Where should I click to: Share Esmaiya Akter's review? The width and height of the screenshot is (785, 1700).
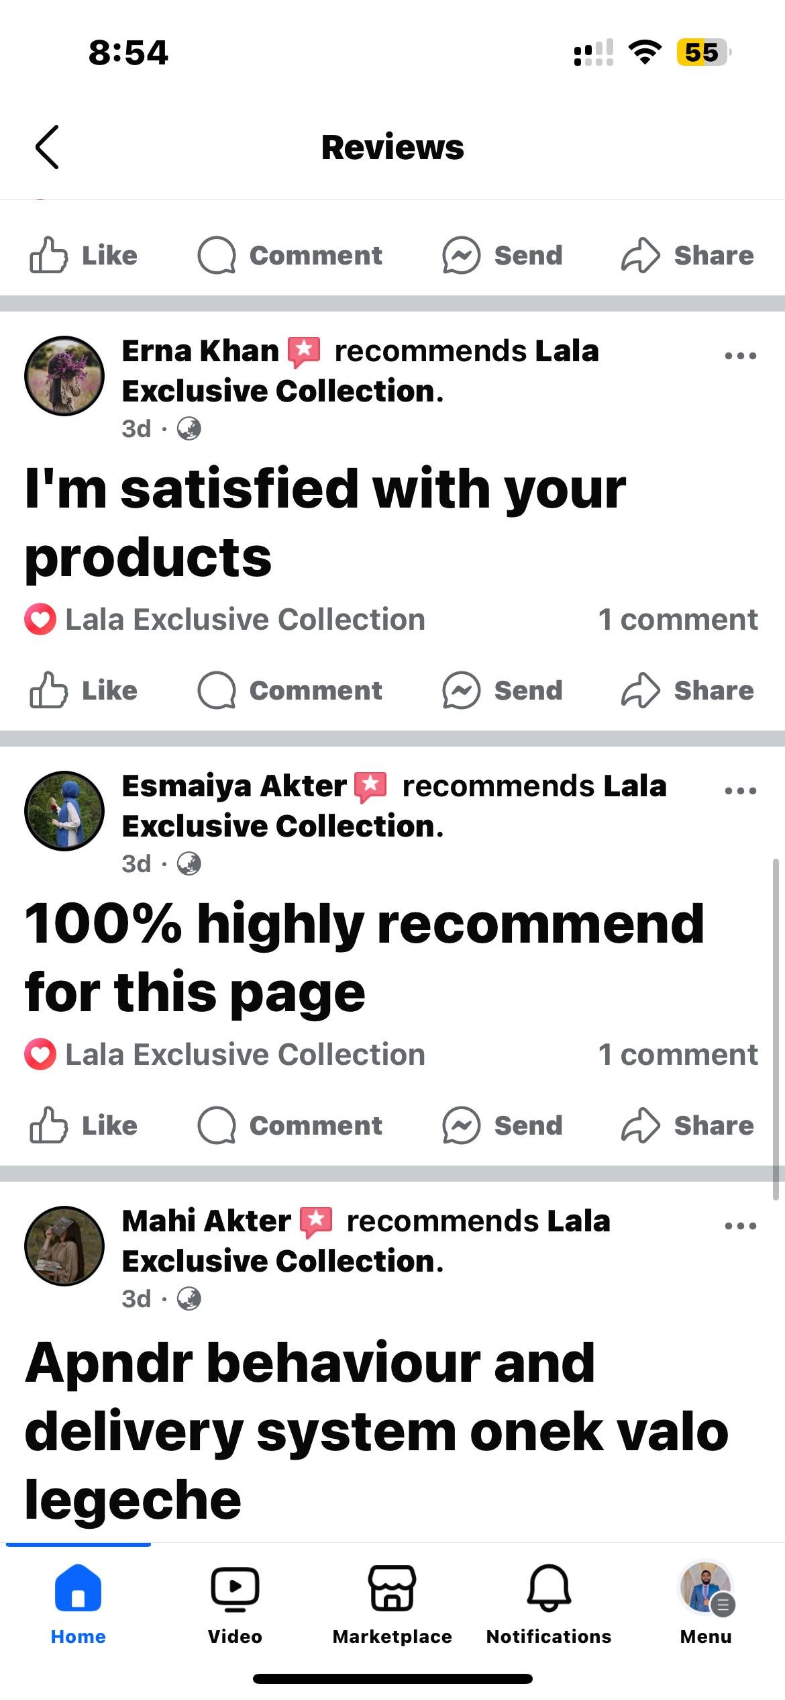[x=688, y=1125]
